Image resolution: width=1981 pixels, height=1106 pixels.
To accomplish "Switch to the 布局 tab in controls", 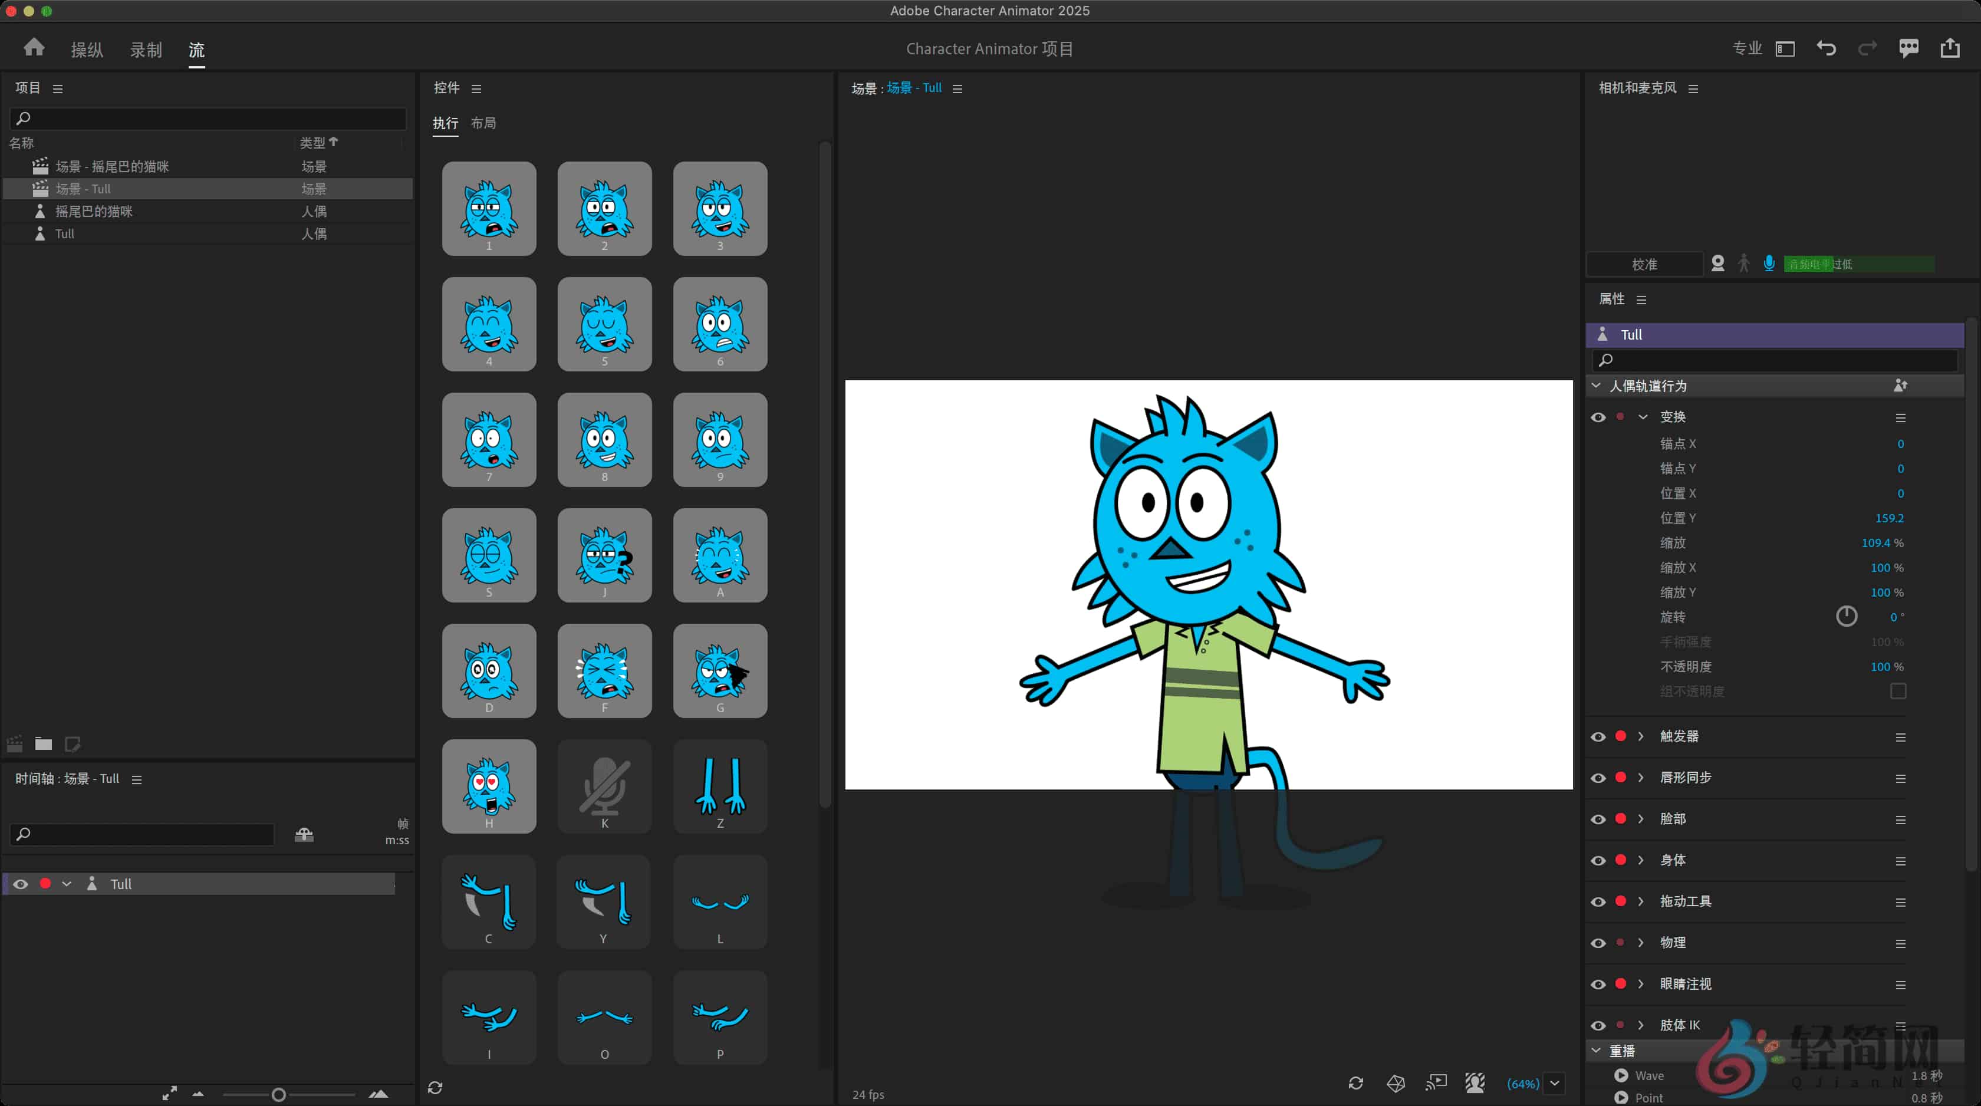I will click(483, 123).
